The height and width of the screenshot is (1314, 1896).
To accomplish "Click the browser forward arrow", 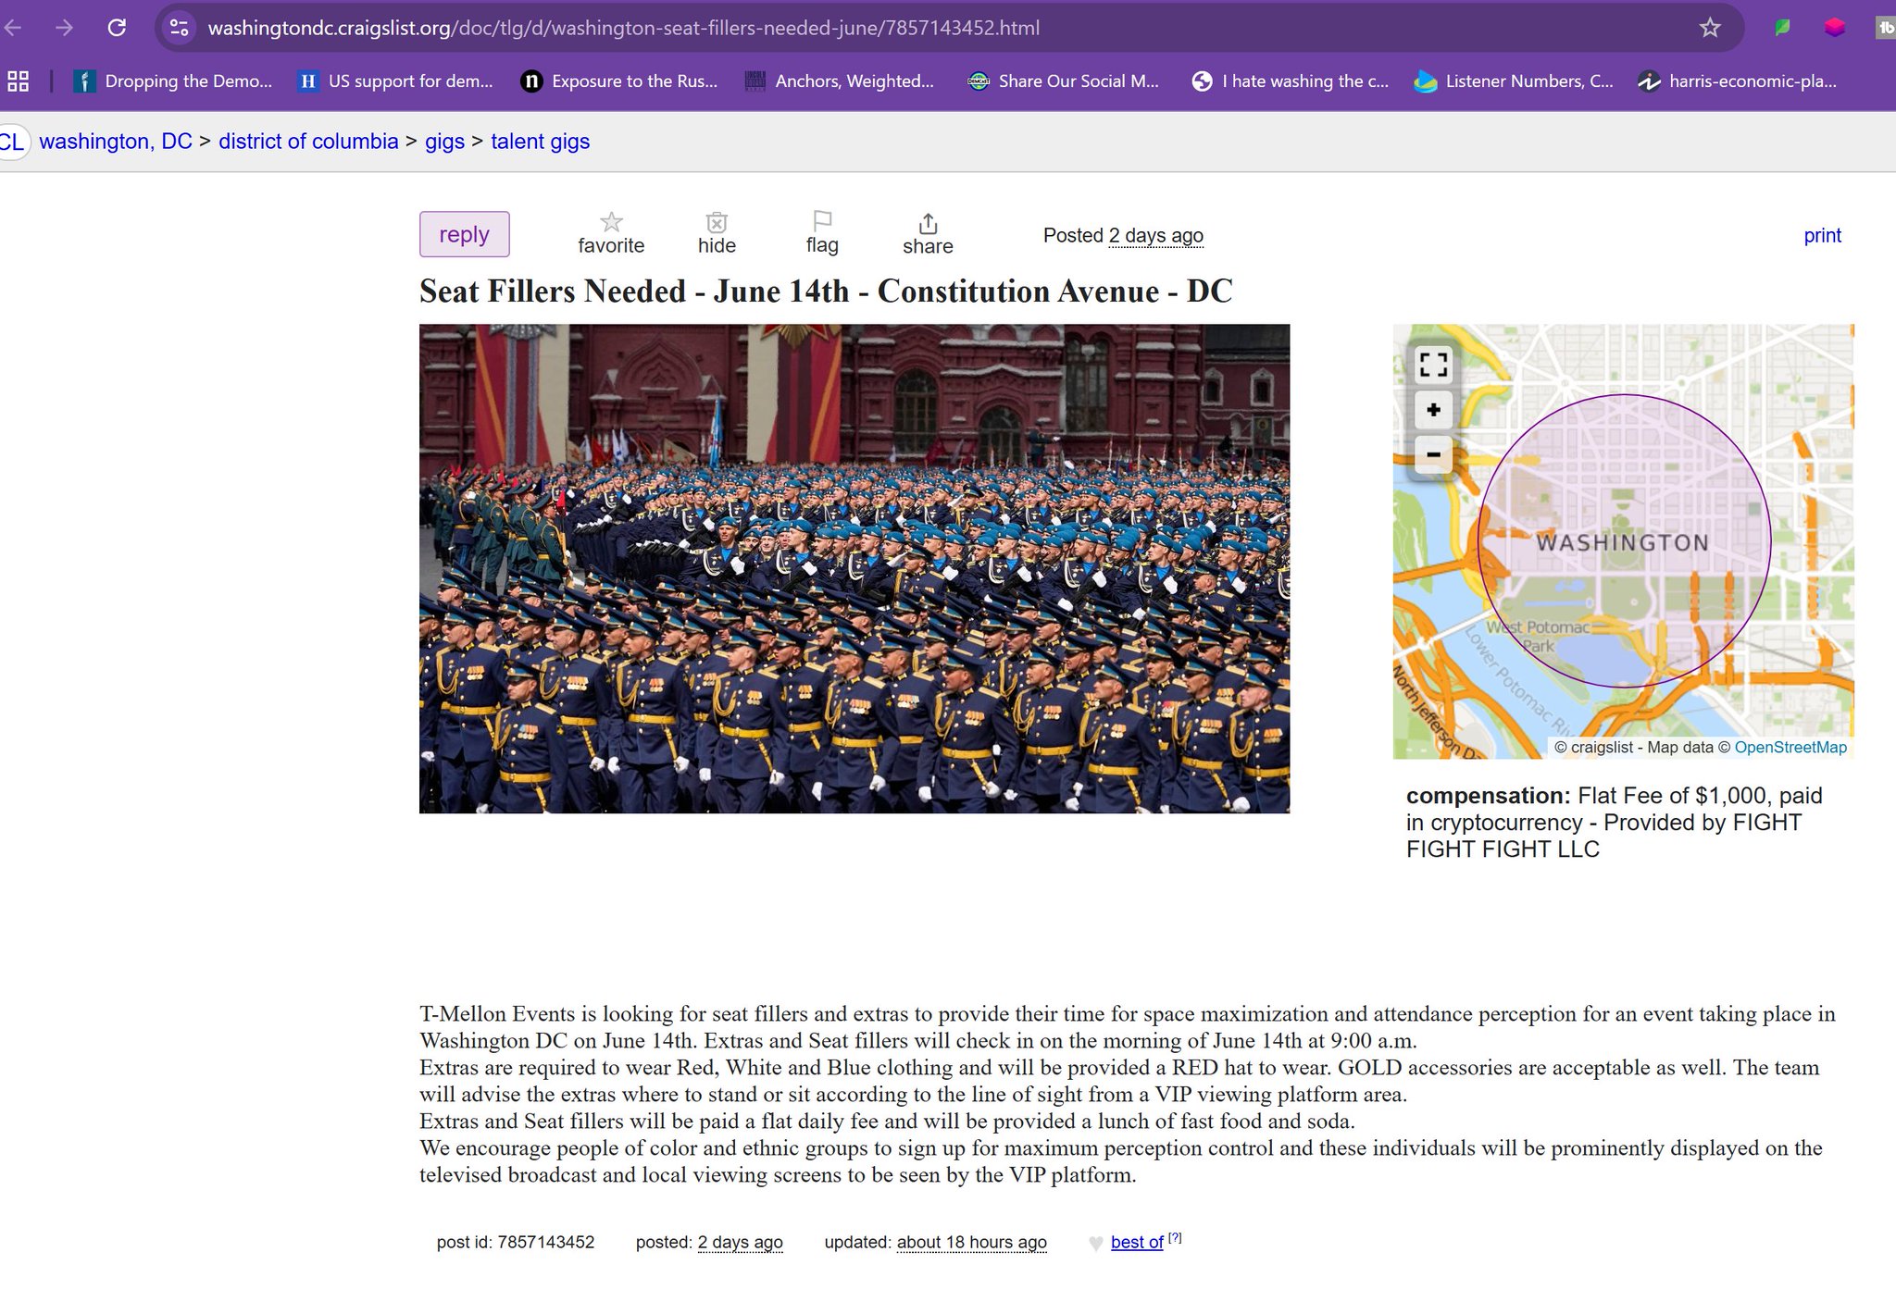I will 64,28.
